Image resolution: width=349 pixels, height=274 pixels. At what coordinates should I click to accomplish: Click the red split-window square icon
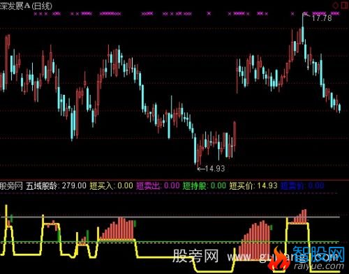coord(345,5)
